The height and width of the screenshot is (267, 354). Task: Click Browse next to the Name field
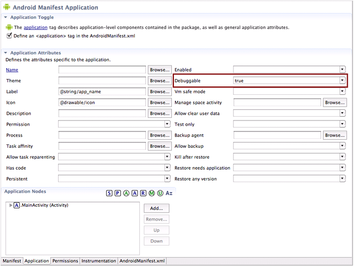[160, 70]
